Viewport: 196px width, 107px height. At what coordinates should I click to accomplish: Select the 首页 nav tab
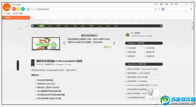tap(41, 26)
